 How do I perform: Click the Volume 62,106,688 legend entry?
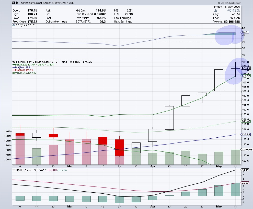[26, 73]
